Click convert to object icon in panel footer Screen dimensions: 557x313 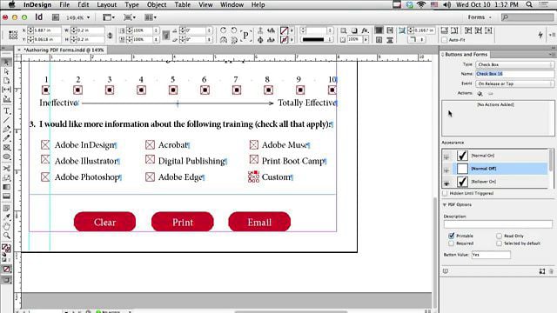click(x=541, y=271)
